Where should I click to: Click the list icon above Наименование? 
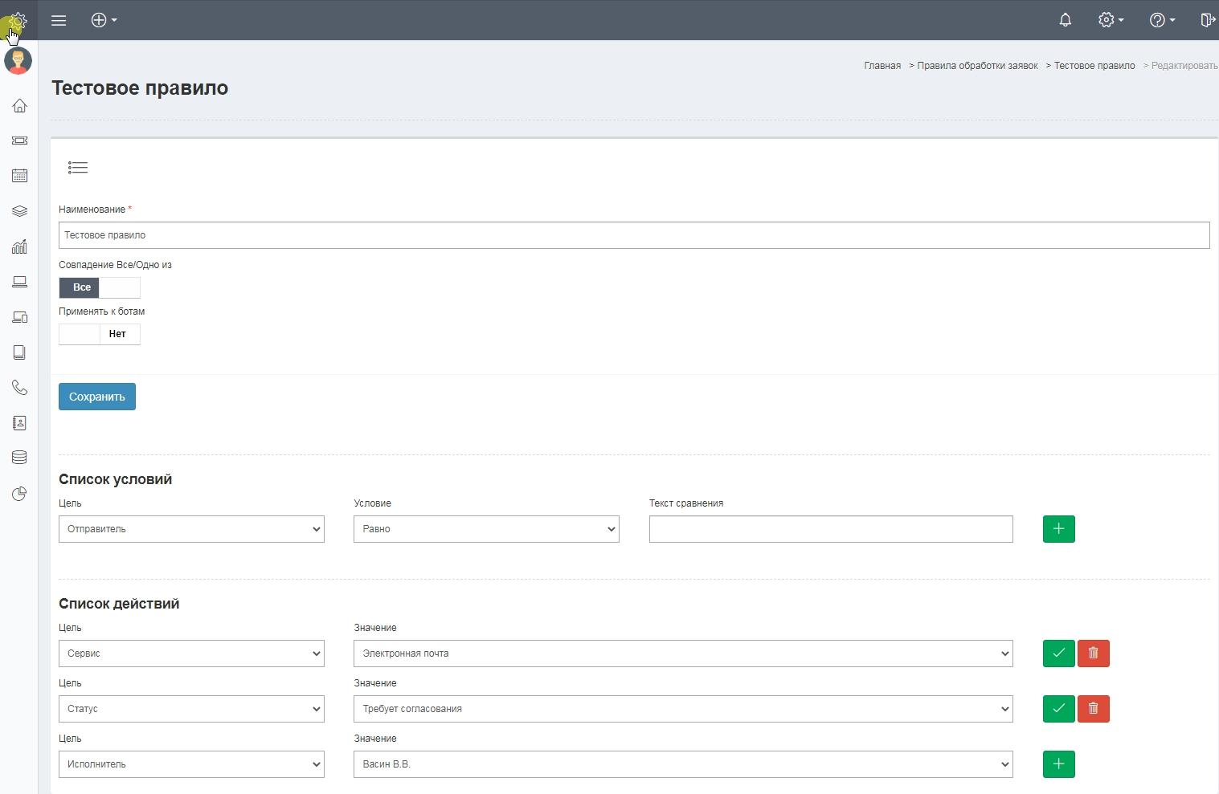[x=78, y=168]
